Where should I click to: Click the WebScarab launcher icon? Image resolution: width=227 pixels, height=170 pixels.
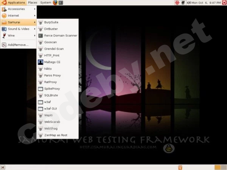coord(40,122)
